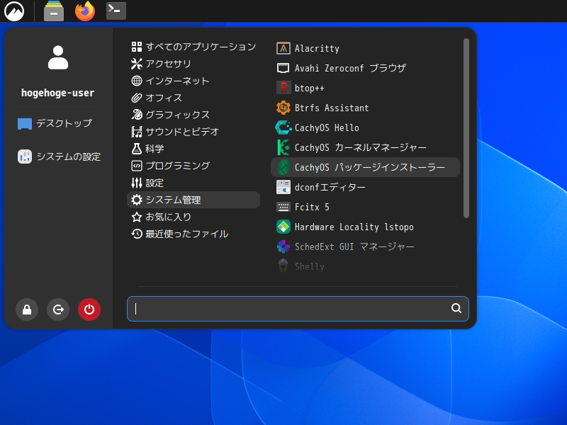Open terminal from top panel
Viewport: 567px width, 425px height.
(116, 11)
